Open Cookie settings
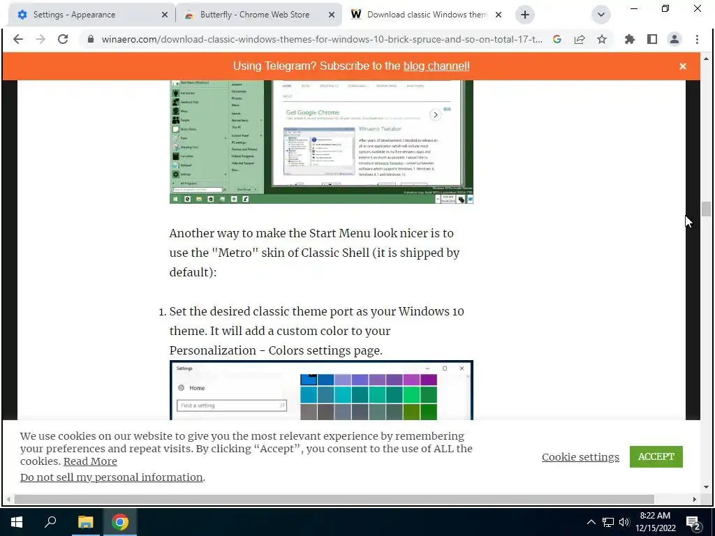715x536 pixels. tap(580, 456)
